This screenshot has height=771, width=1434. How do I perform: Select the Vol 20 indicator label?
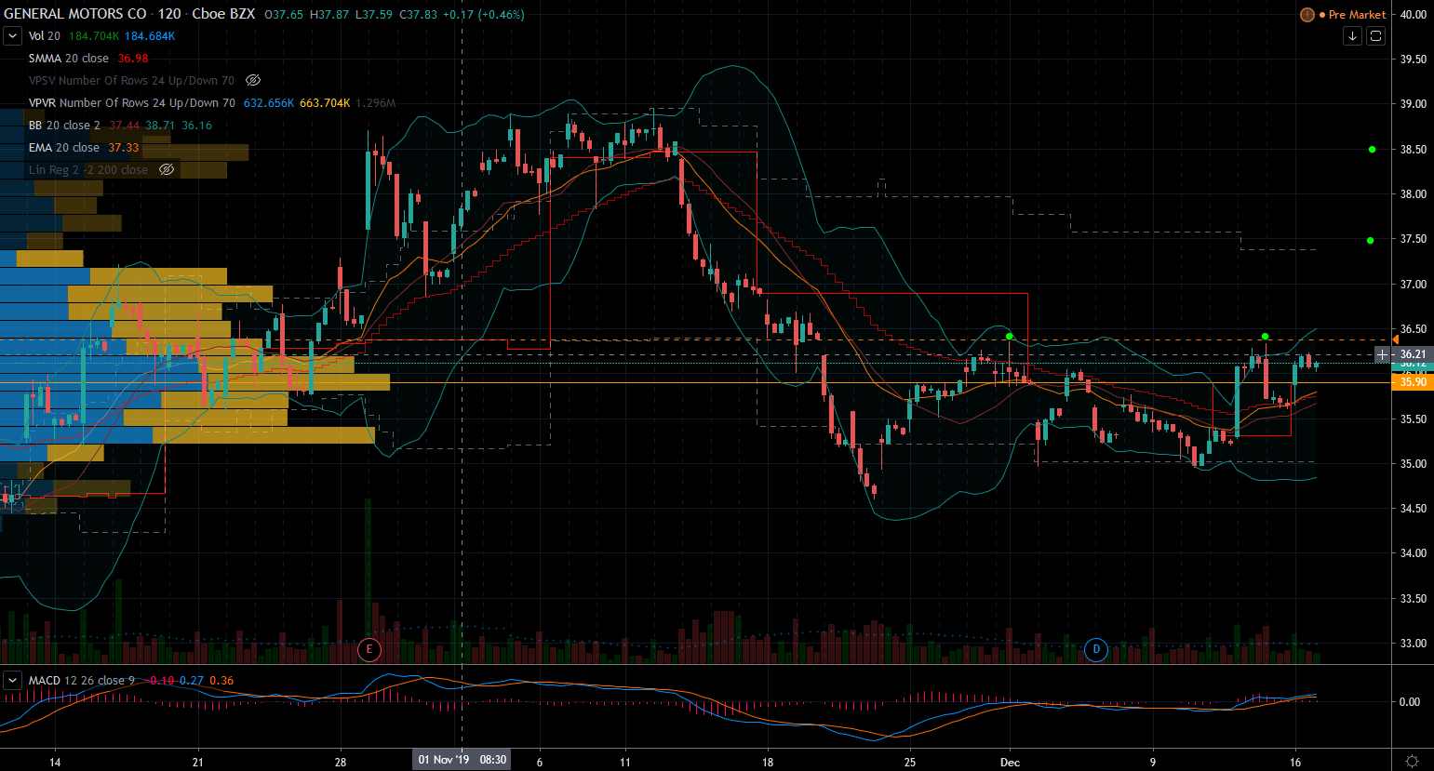point(45,36)
